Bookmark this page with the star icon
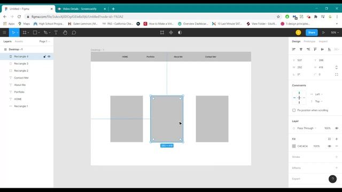342x192 pixels. 278,17
